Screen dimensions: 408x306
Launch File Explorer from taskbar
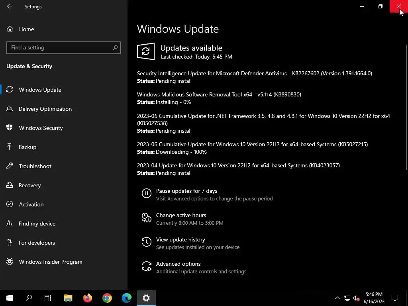pos(68,298)
